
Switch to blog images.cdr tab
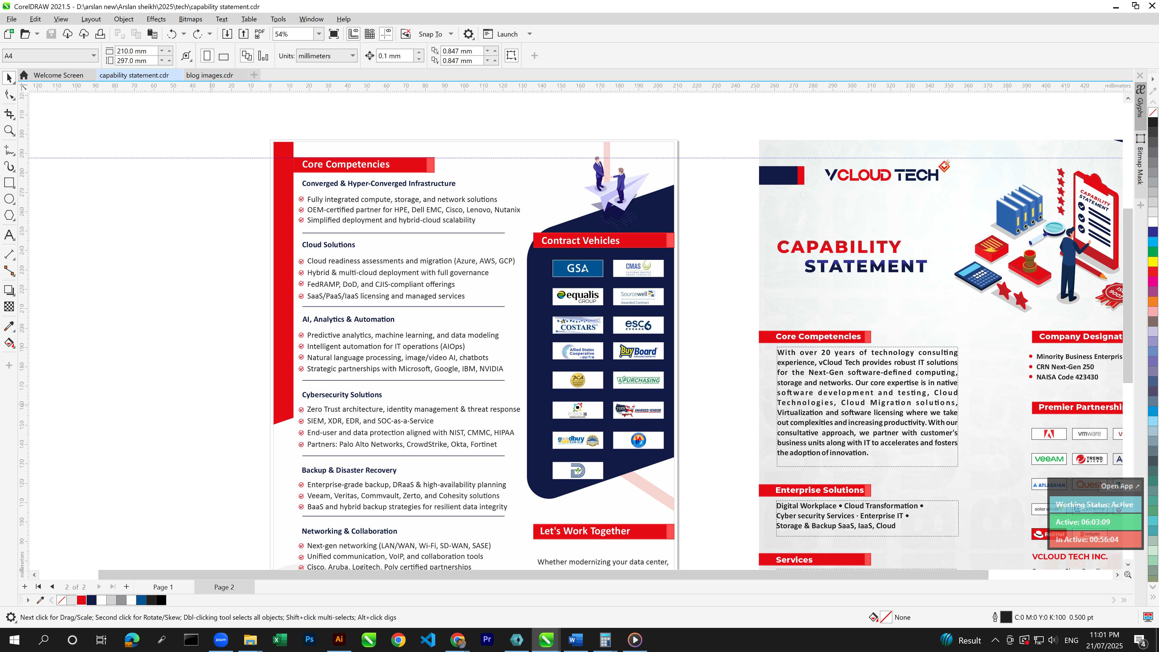(x=210, y=75)
